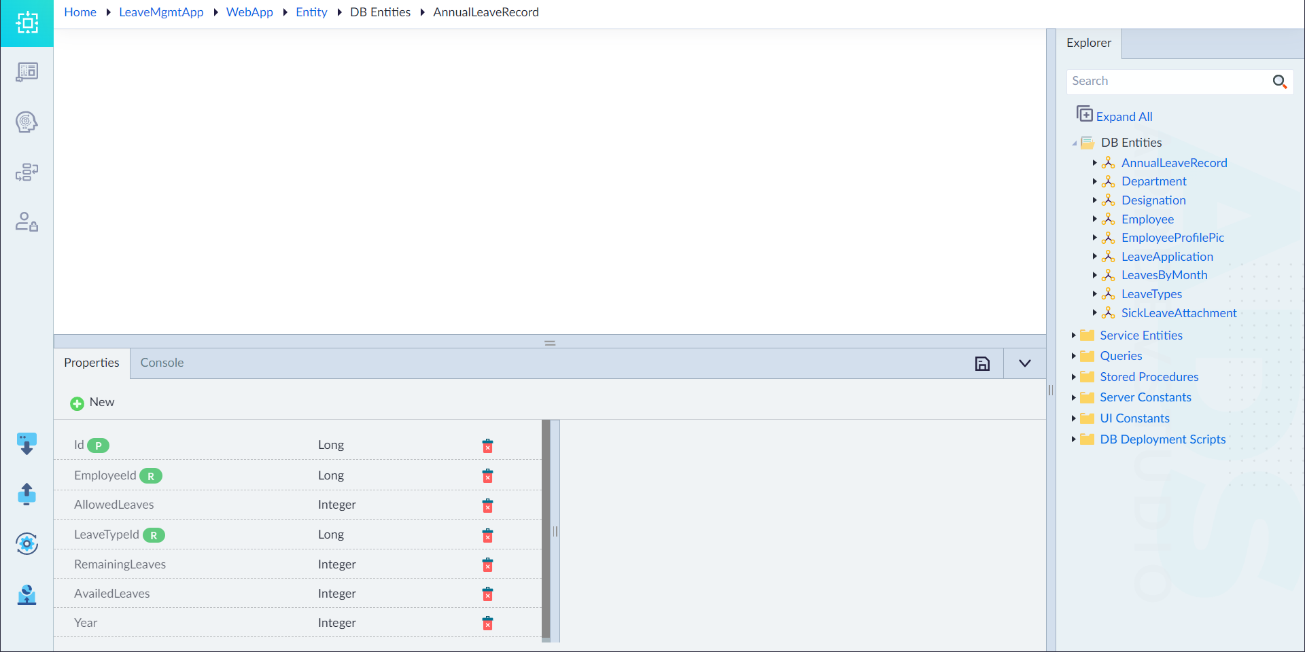Collapse the Properties panel with chevron
Screen dimensions: 1305x652
pyautogui.click(x=1025, y=363)
